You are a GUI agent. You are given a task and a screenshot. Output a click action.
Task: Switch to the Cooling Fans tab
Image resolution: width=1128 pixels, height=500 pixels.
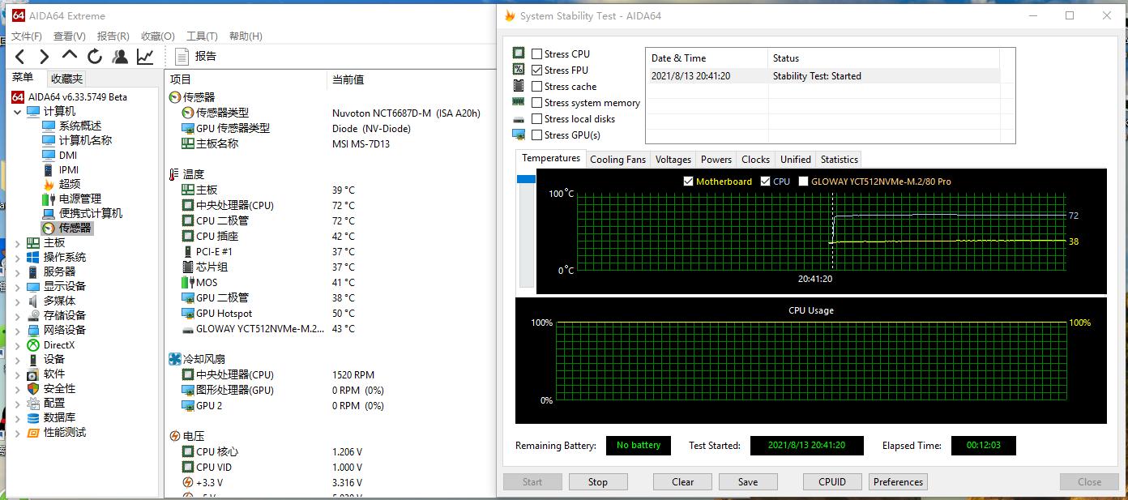click(x=617, y=160)
